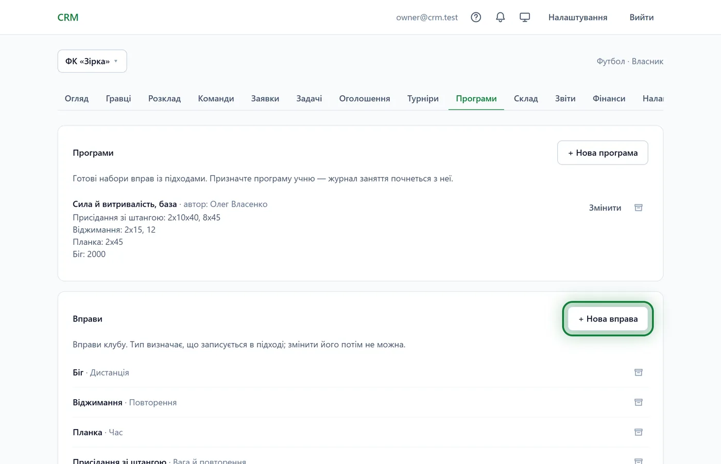This screenshot has width=721, height=464.
Task: Click the "Віджимання · Повторення" exercise row
Action: point(360,402)
